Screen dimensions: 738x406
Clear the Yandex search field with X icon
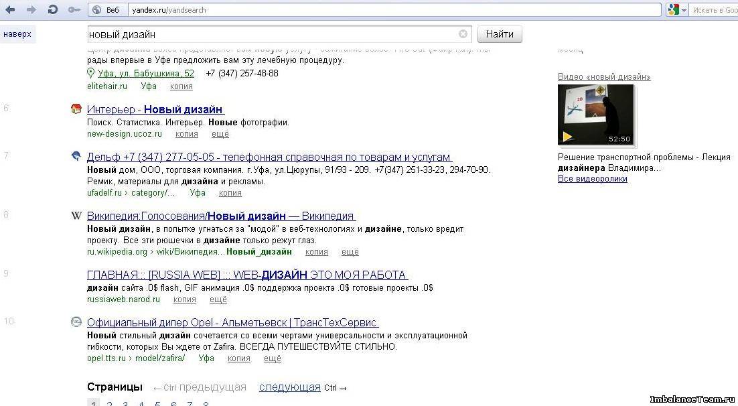pyautogui.click(x=463, y=34)
